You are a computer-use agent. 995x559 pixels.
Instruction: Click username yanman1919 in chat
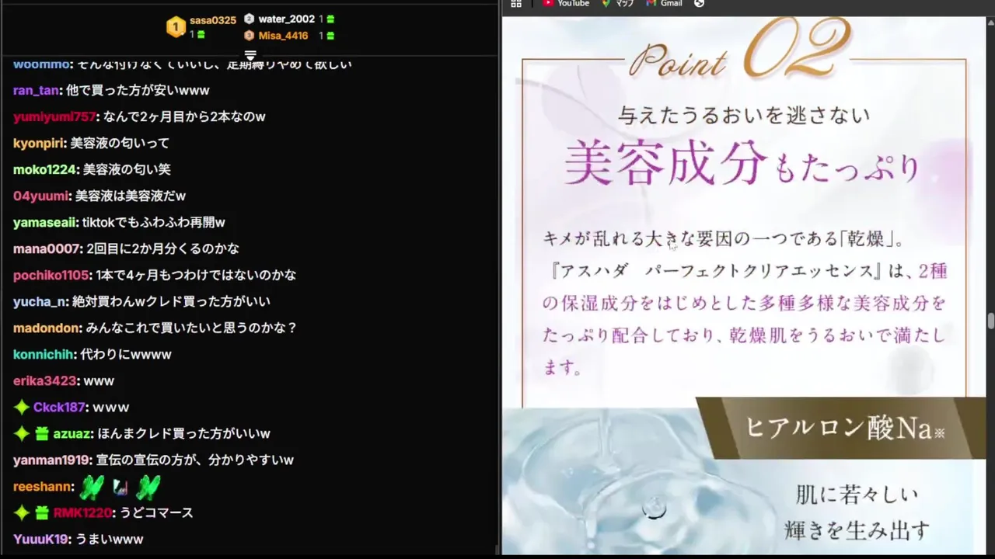click(x=51, y=460)
